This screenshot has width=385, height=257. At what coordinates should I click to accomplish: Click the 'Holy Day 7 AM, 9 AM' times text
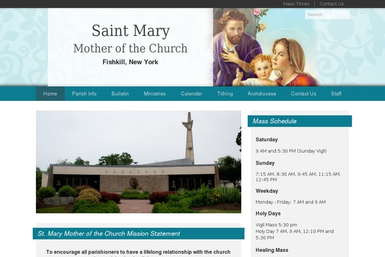click(x=295, y=235)
